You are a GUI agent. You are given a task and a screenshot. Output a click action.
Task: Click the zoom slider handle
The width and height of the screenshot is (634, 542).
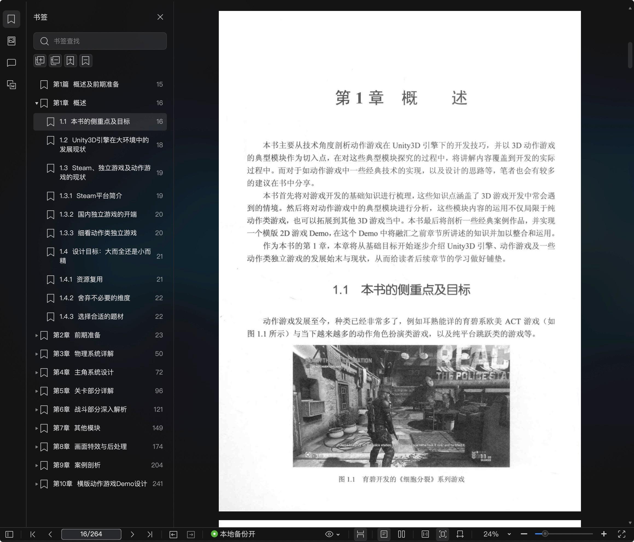click(545, 534)
